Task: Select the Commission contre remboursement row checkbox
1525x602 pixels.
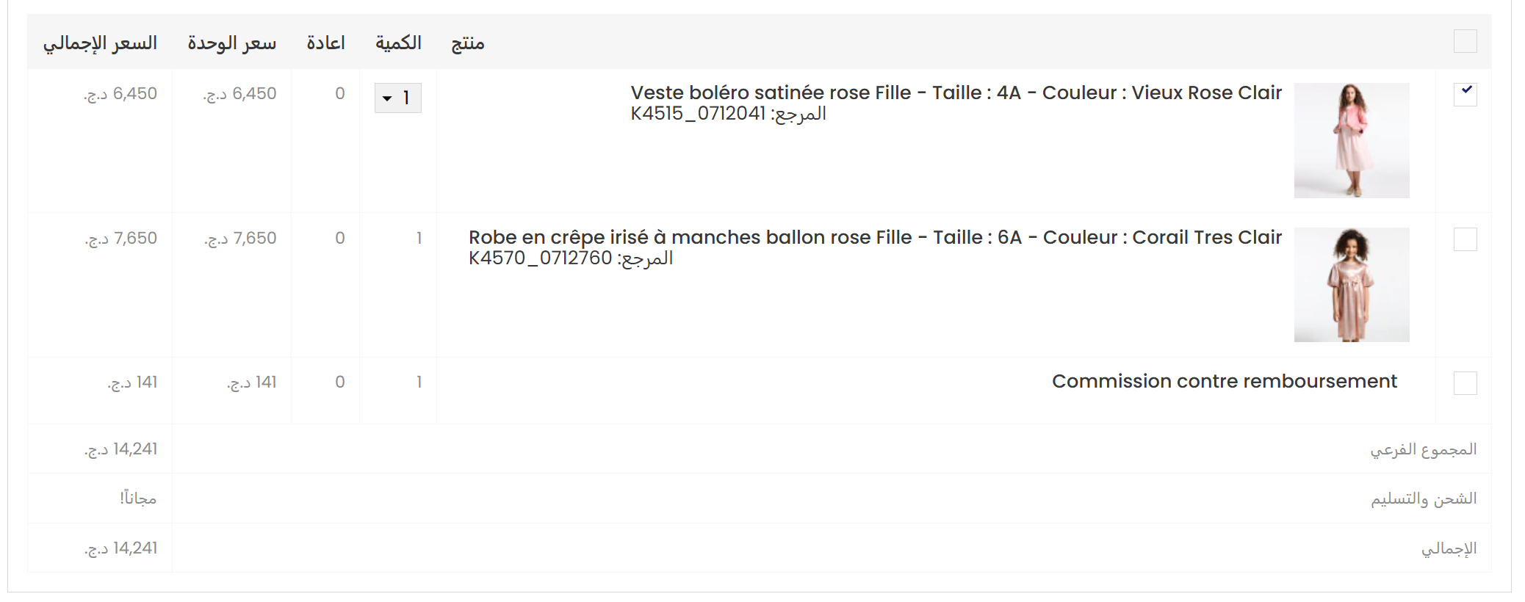Action: 1465,382
